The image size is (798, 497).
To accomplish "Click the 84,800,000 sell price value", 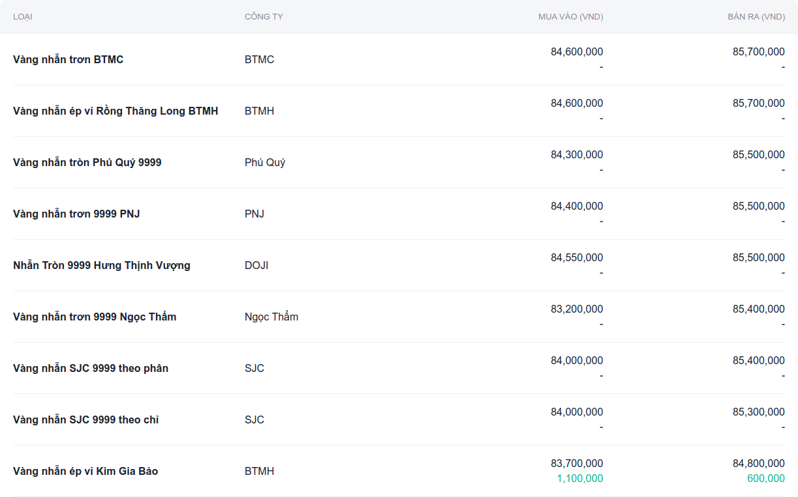I will (758, 463).
